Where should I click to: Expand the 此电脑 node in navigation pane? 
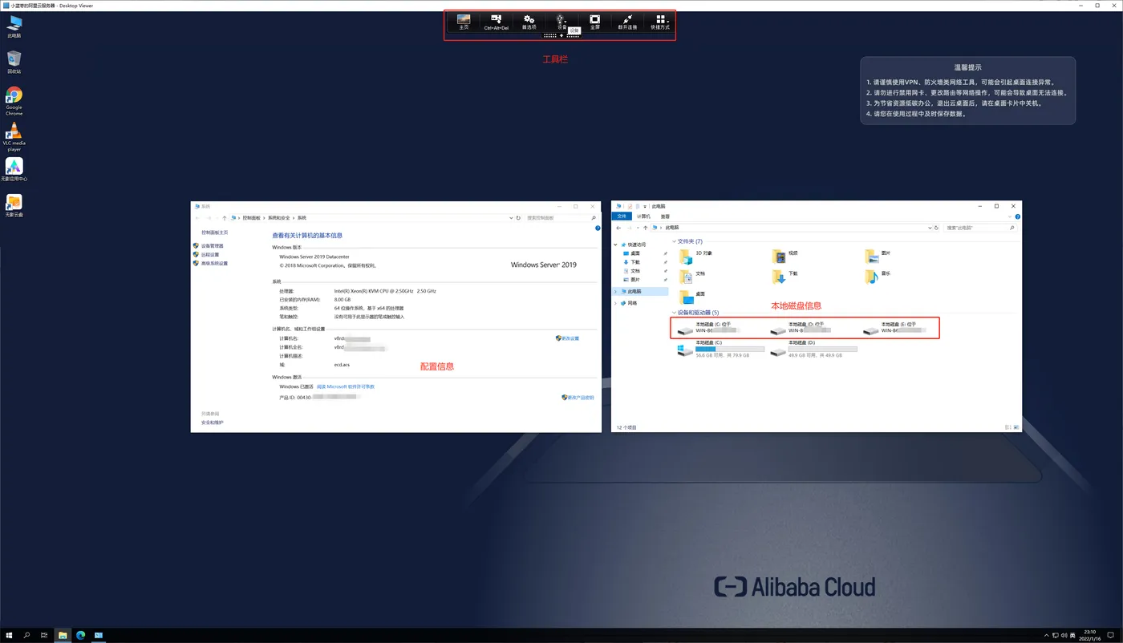(616, 291)
